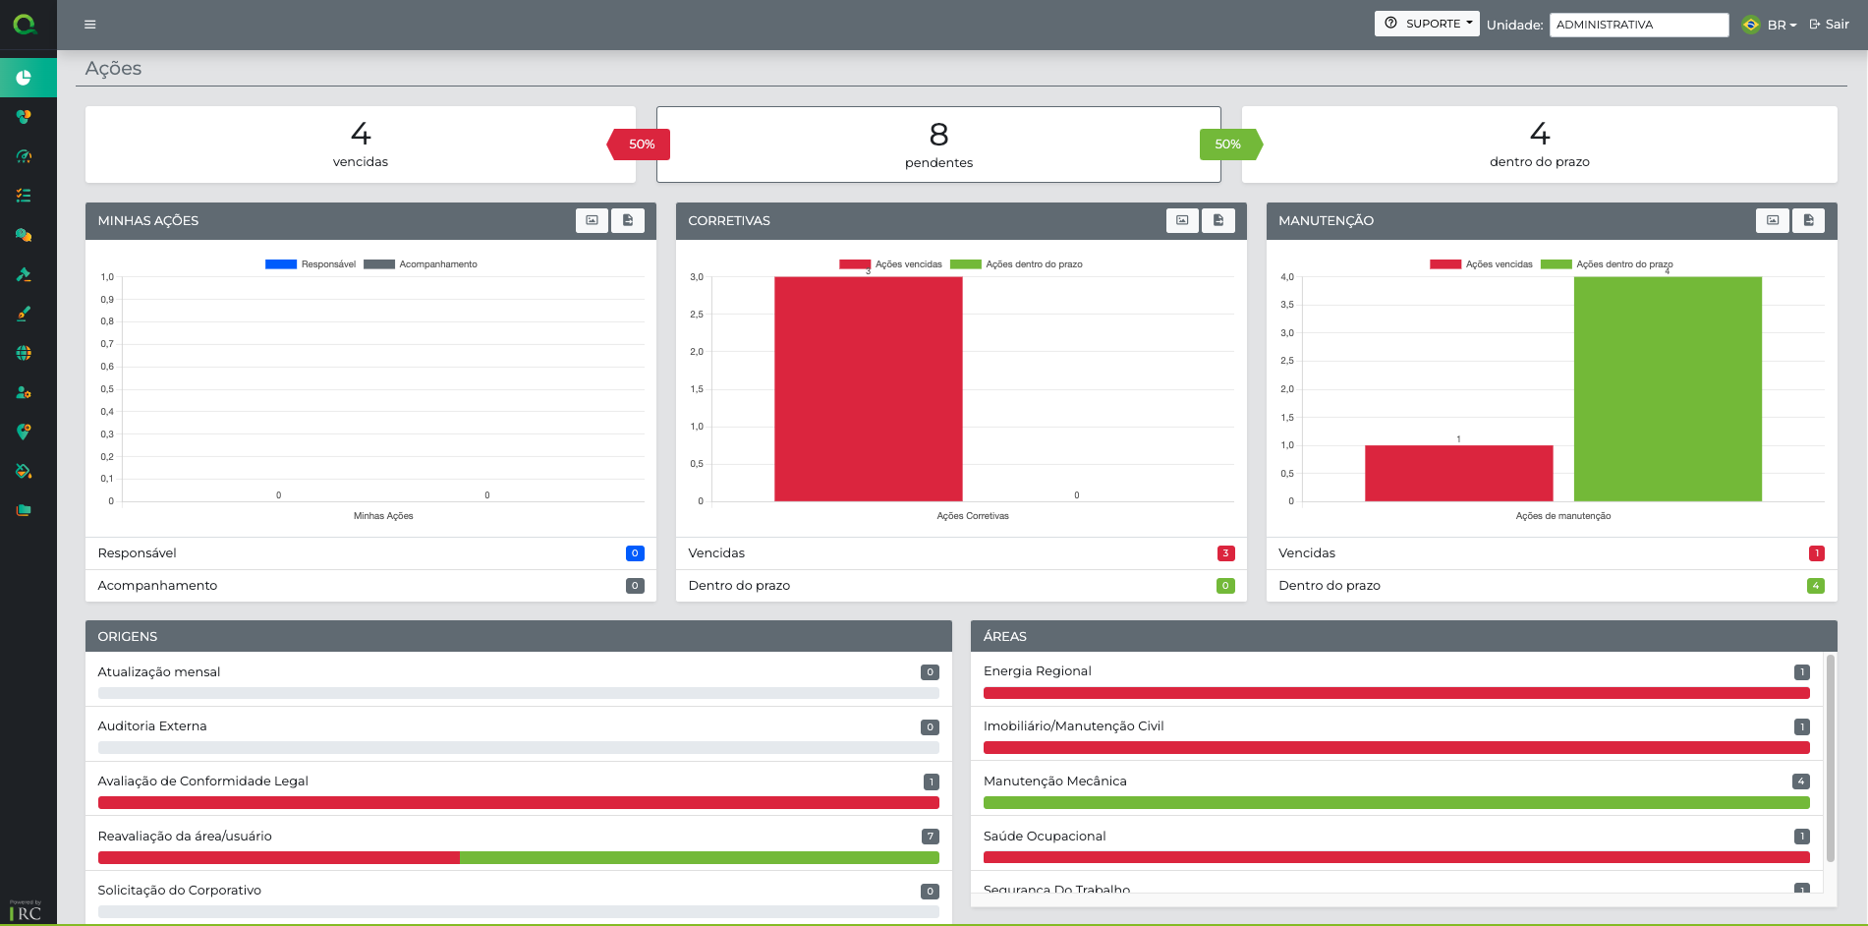This screenshot has width=1868, height=926.
Task: Toggle the hamburger menu in the header
Action: (x=90, y=25)
